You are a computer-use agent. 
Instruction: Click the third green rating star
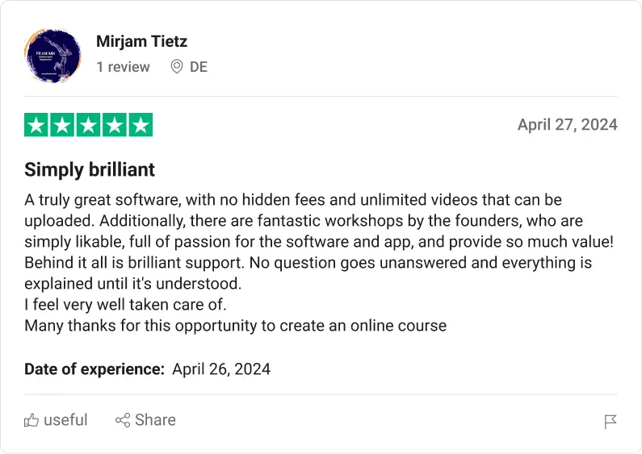88,125
